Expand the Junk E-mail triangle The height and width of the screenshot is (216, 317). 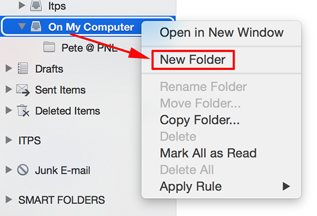[x=9, y=169]
